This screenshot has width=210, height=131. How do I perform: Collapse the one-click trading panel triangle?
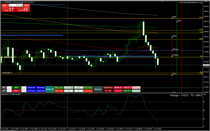pyautogui.click(x=2, y=2)
